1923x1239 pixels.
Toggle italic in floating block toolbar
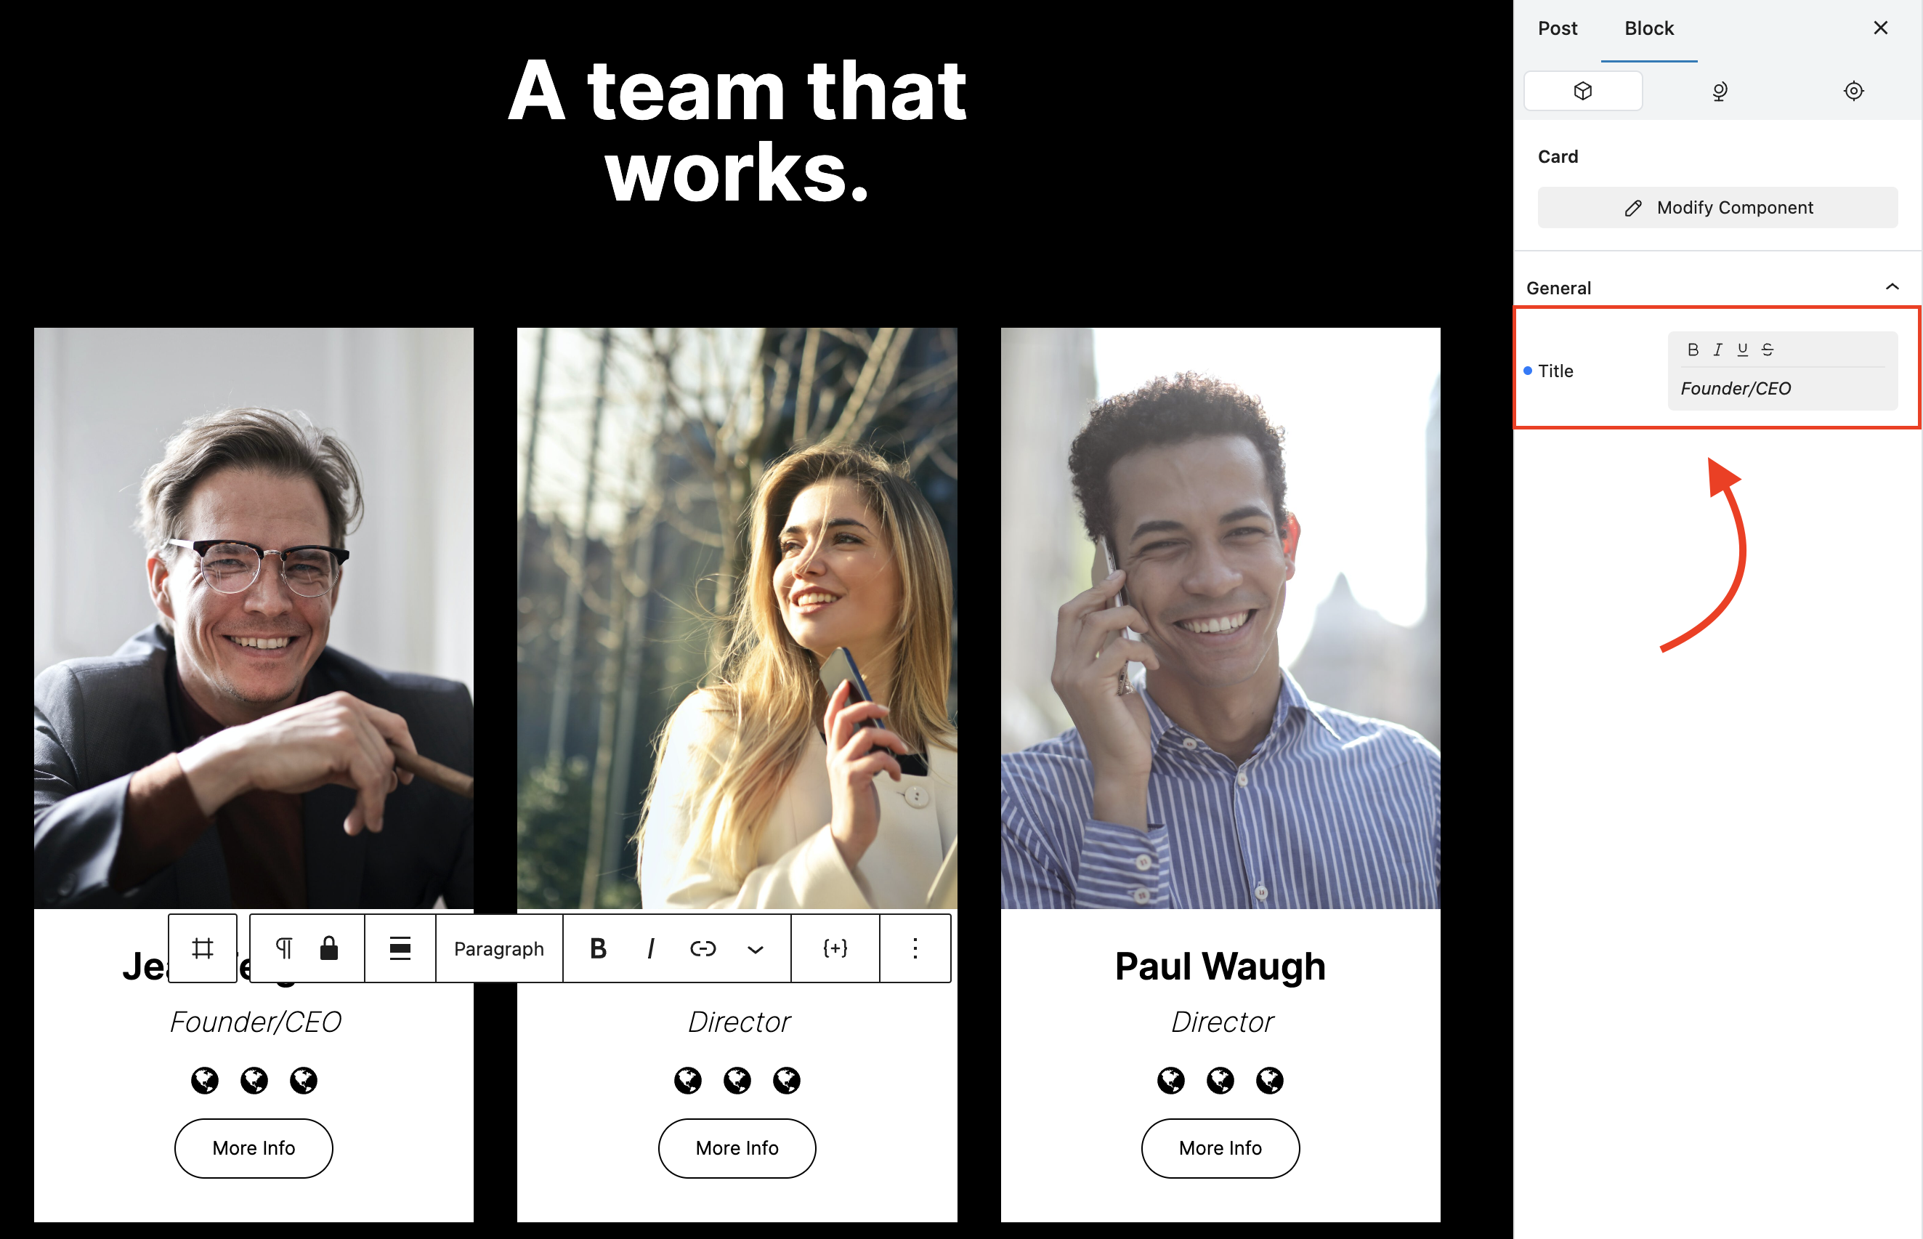click(650, 948)
